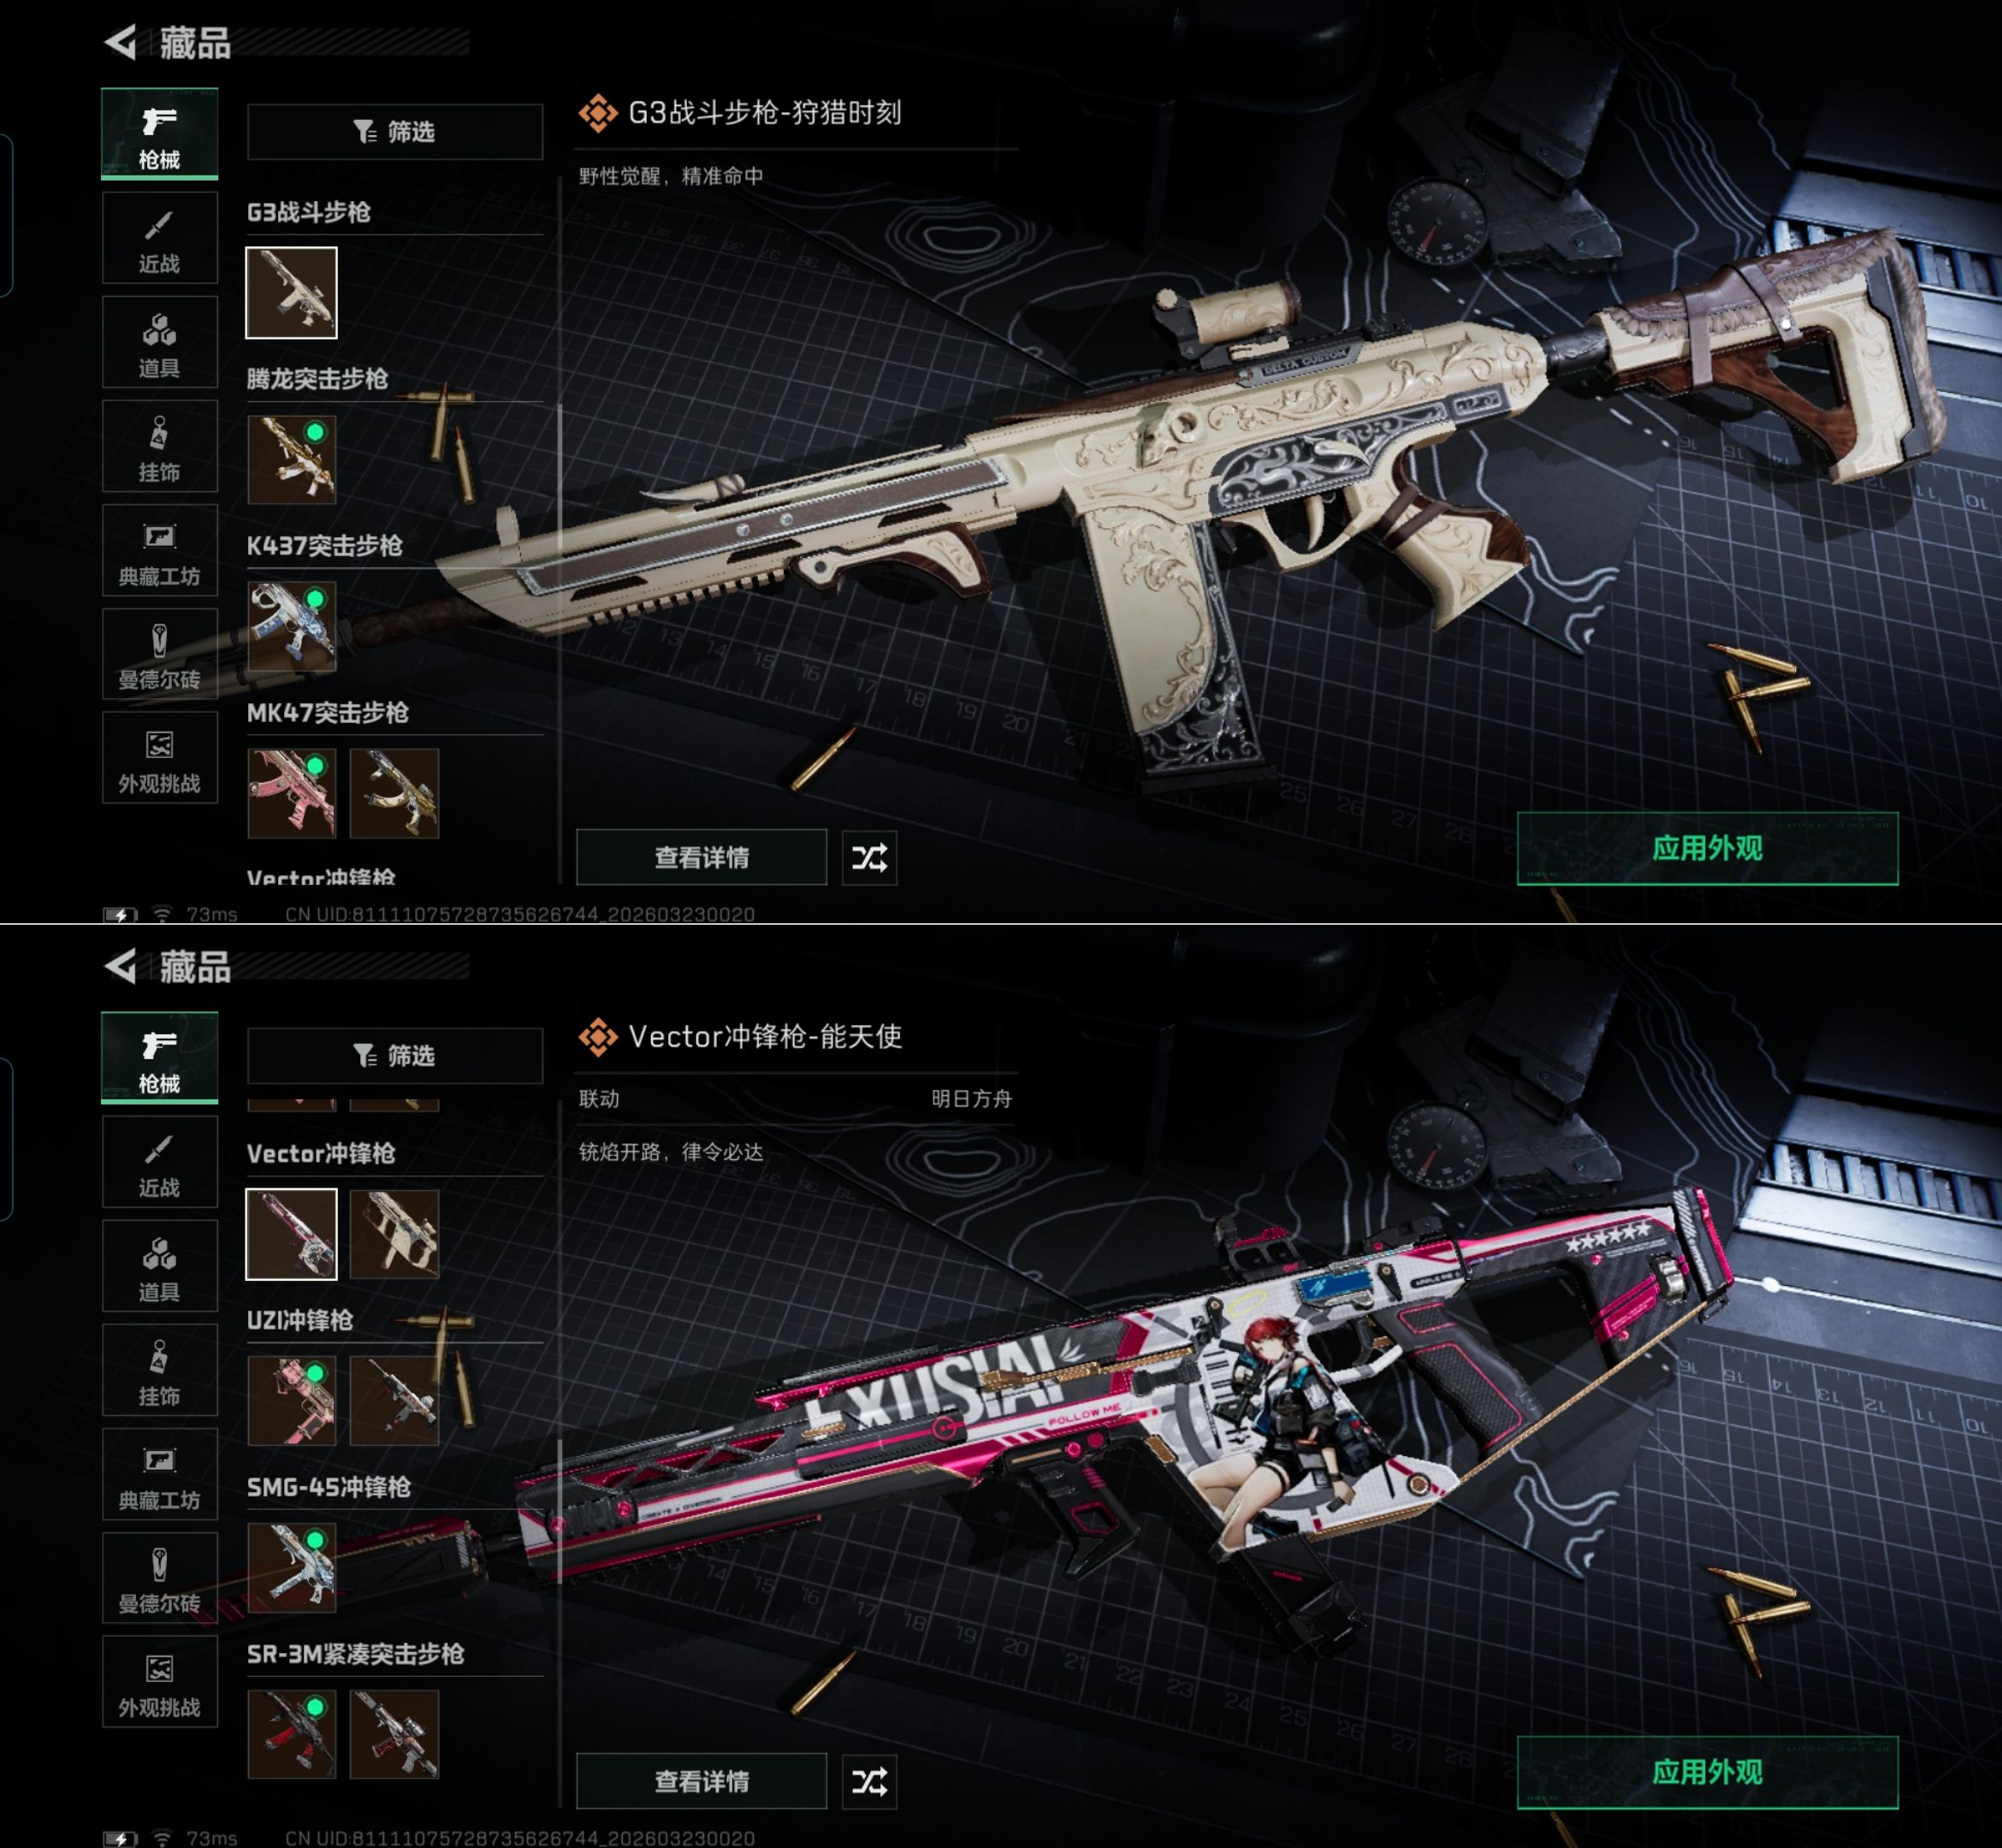View details of Vector 能天使 skin
Viewport: 2002px width, 1848px height.
(701, 1781)
